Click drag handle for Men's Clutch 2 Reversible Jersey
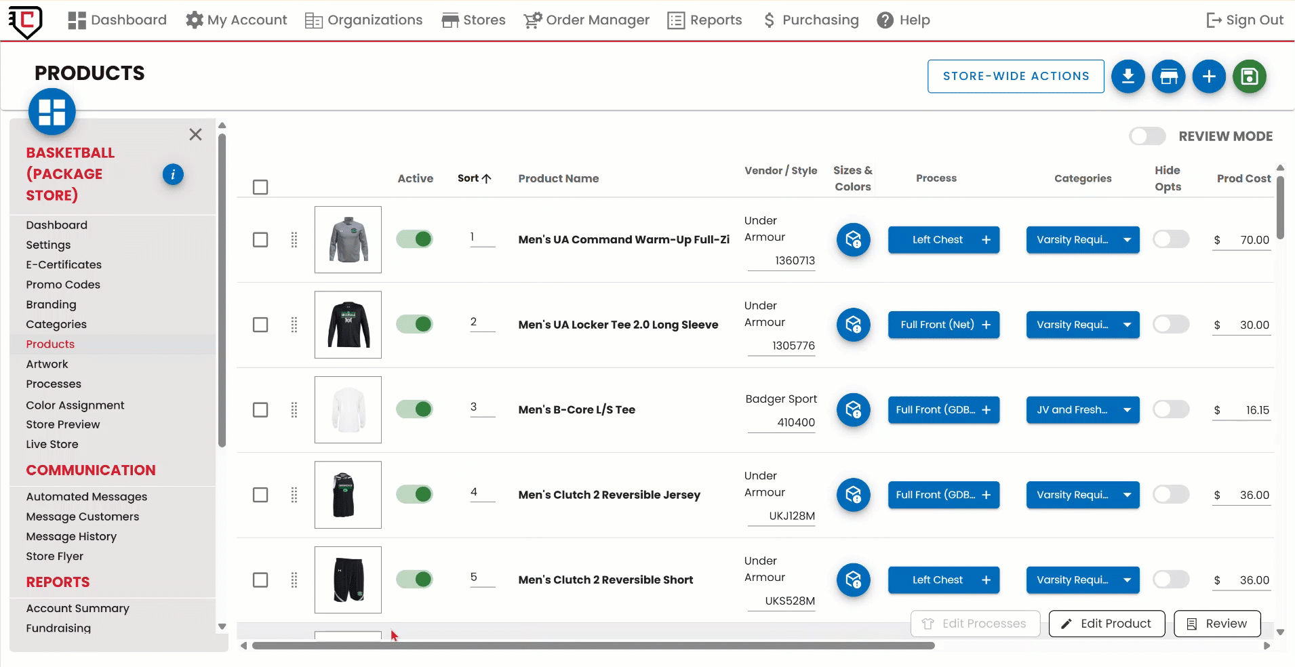The image size is (1295, 667). 294,495
